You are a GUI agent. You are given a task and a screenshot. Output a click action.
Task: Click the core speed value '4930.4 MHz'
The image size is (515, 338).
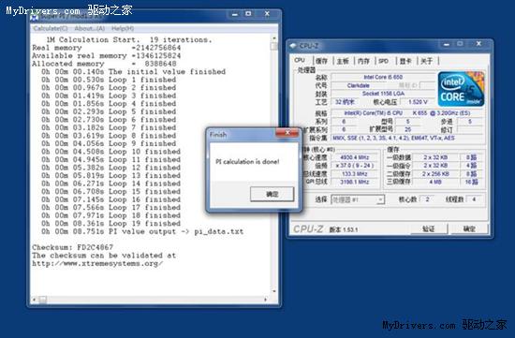point(355,157)
